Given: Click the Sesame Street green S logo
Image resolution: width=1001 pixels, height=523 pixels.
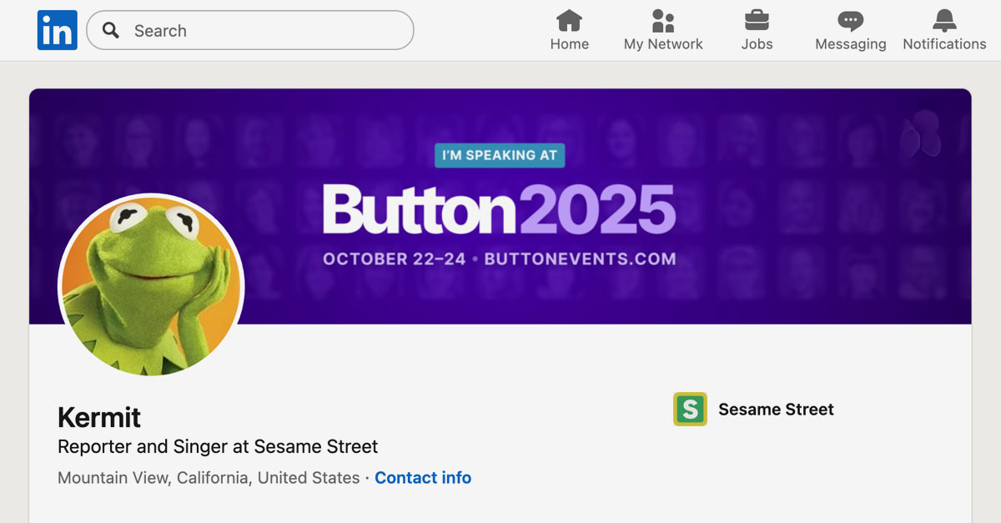Looking at the screenshot, I should click(x=690, y=410).
